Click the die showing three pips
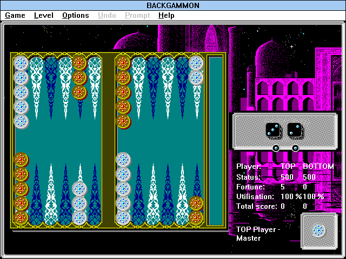 tap(273, 131)
